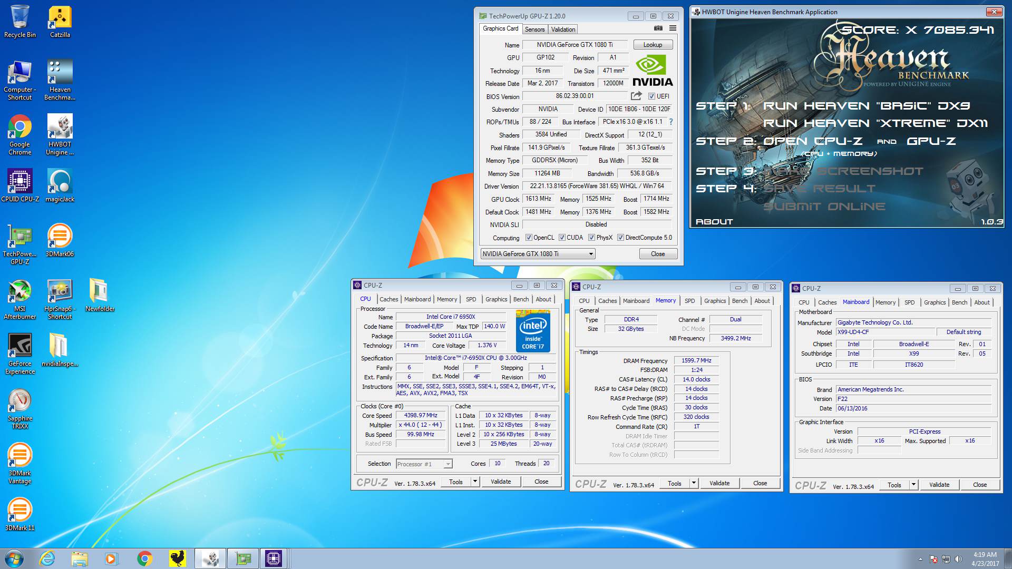Click Validate in Mainboard CPU-Z window

coord(939,485)
